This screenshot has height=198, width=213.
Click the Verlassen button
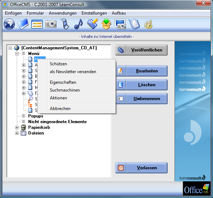click(x=141, y=168)
